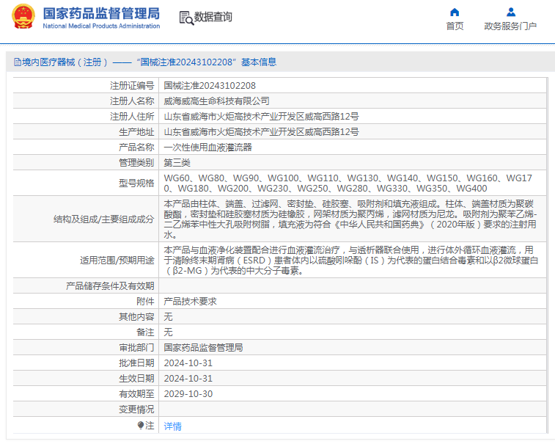555x444 pixels.
Task: Click 产品储存条件及有效期 row label
Action: pyautogui.click(x=110, y=285)
